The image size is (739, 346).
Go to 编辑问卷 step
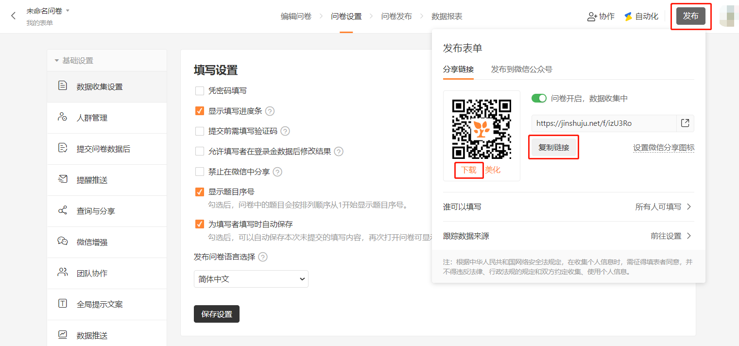296,17
